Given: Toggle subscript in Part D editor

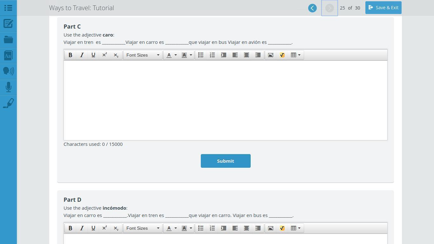Looking at the screenshot, I should coord(116,228).
